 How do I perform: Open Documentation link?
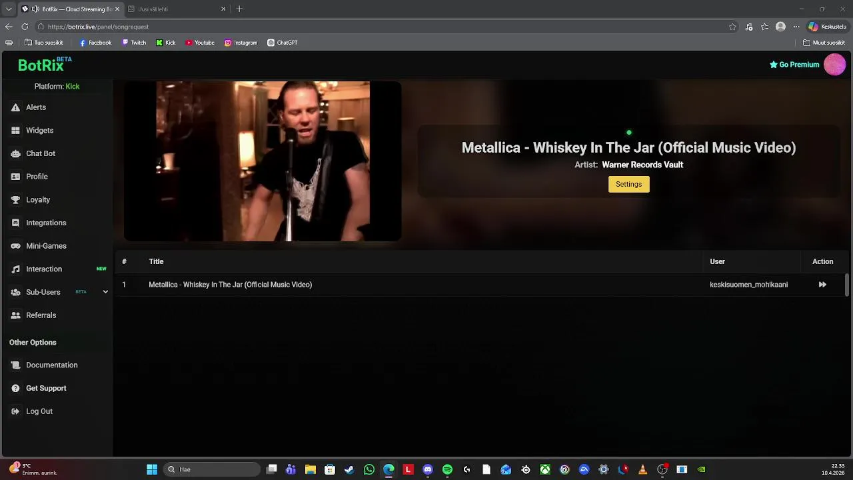coord(51,365)
